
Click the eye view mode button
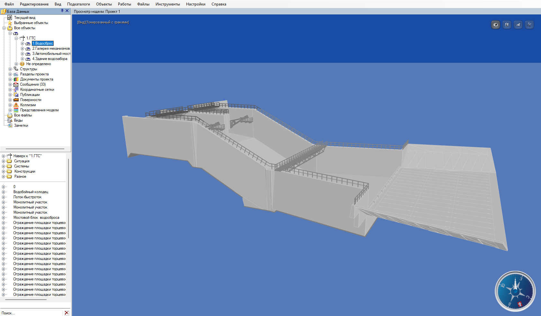tap(495, 25)
